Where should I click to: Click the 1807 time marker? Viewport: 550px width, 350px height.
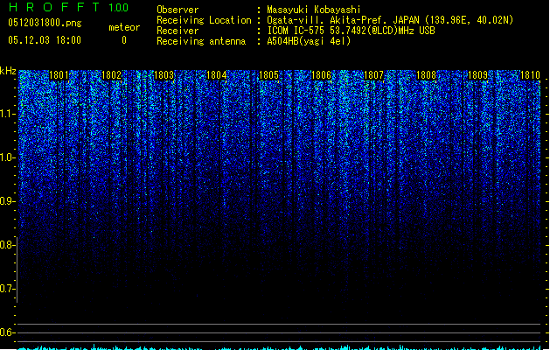tap(373, 75)
